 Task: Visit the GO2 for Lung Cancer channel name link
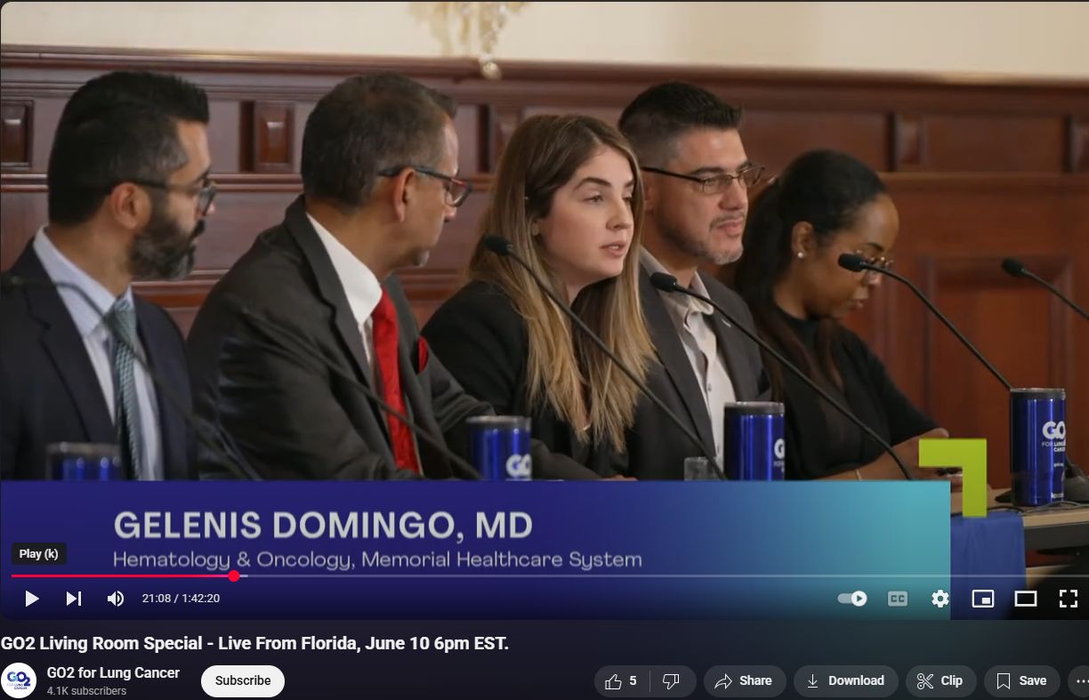[113, 672]
